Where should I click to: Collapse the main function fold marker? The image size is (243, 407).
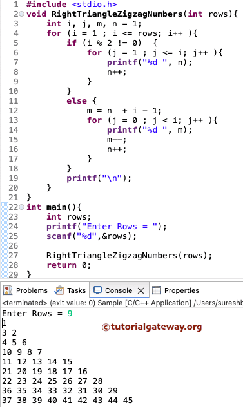tap(22, 207)
